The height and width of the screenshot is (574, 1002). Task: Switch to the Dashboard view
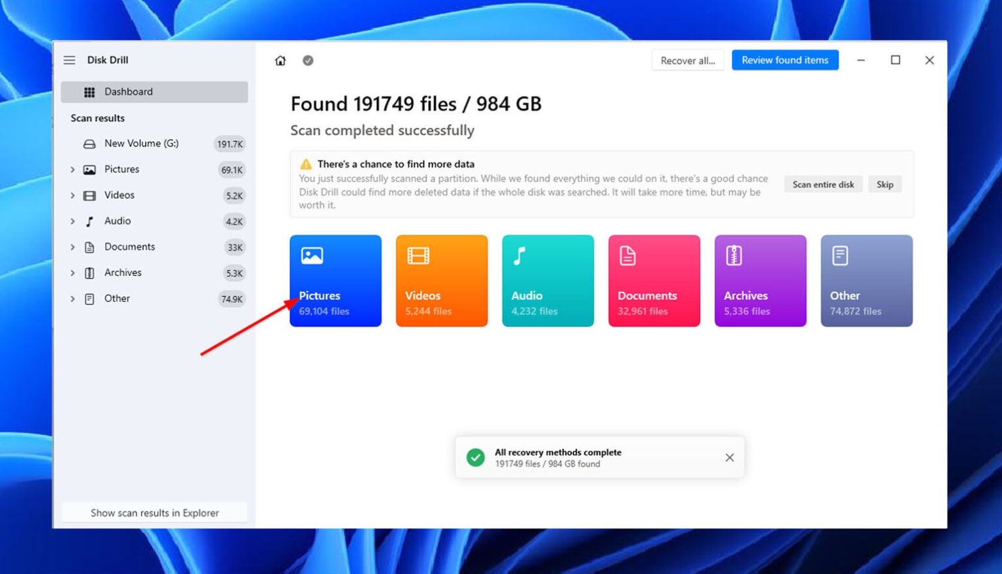[x=128, y=91]
